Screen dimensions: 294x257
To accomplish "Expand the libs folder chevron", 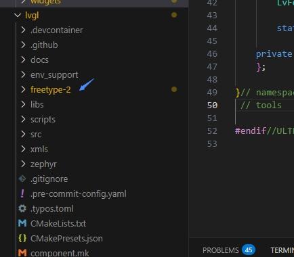I will (x=23, y=104).
